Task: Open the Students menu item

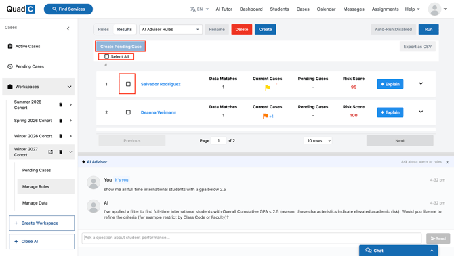Action: [279, 9]
